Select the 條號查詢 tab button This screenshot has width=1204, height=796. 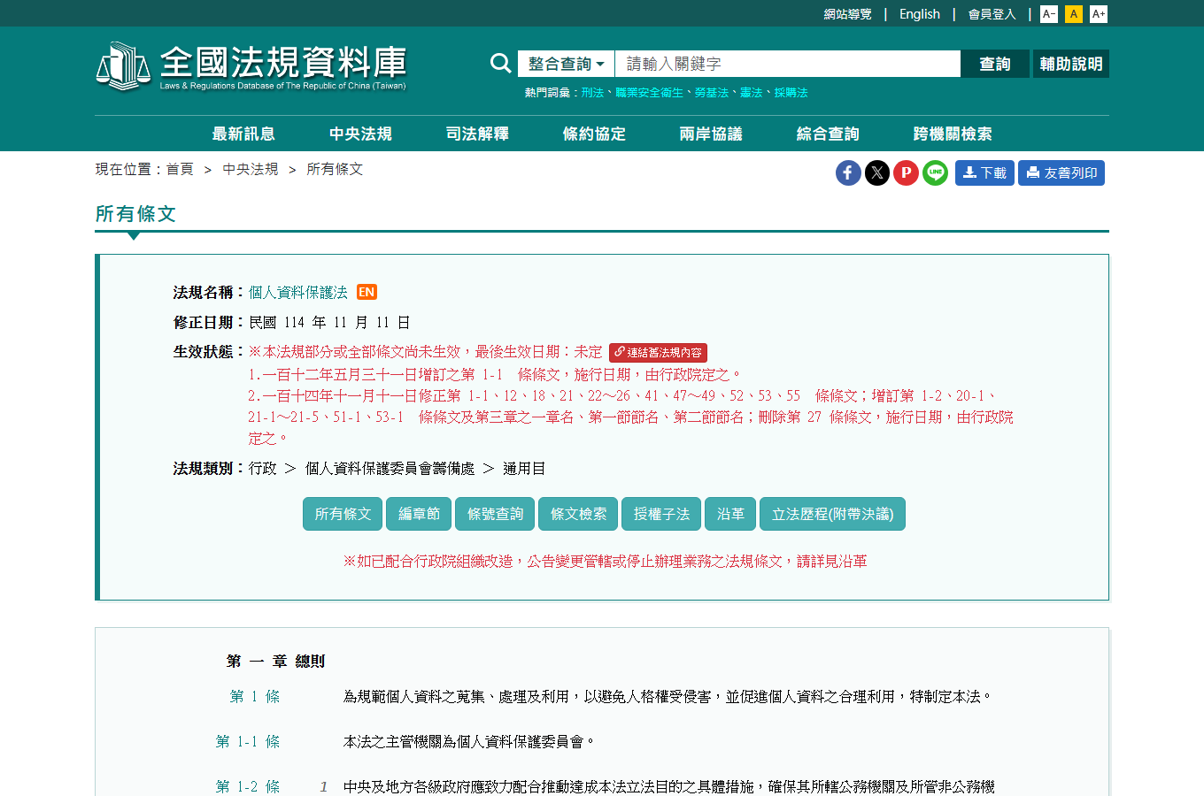click(495, 514)
